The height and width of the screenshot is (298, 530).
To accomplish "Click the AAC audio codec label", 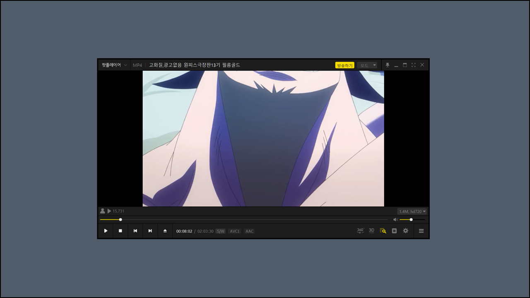I will click(x=249, y=231).
